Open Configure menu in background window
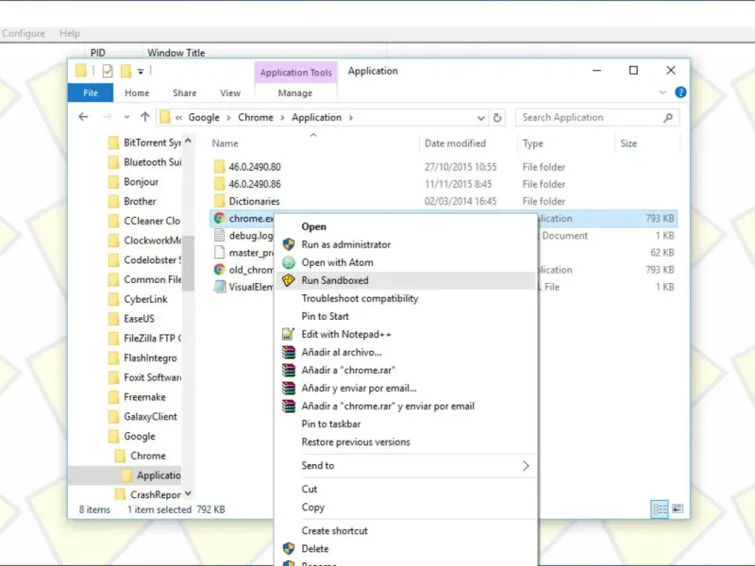This screenshot has width=755, height=566. point(23,33)
